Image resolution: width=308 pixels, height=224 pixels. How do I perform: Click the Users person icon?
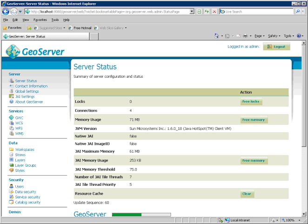point(11,186)
